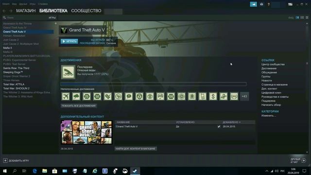Select 'Mafia II' in game list
Image resolution: width=311 pixels, height=175 pixels.
point(7,48)
